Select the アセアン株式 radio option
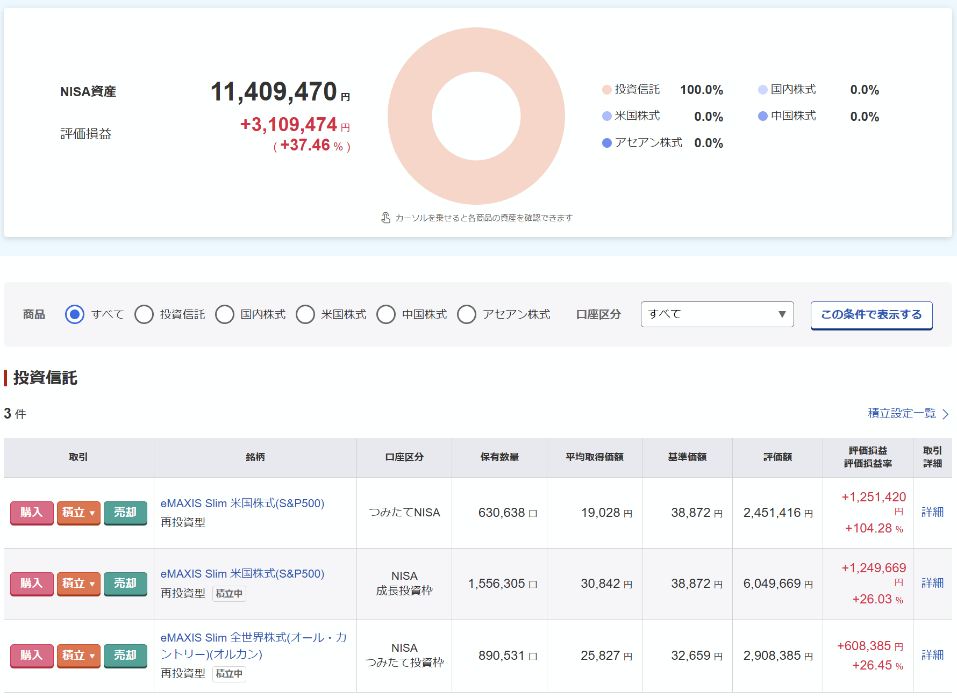Image resolution: width=957 pixels, height=698 pixels. coord(467,314)
